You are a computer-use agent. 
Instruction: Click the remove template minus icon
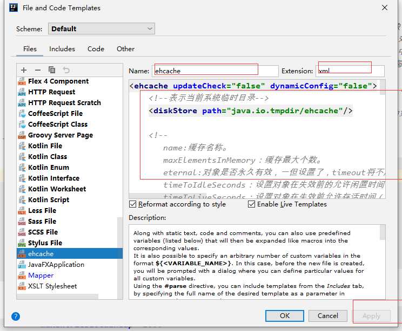pyautogui.click(x=38, y=70)
